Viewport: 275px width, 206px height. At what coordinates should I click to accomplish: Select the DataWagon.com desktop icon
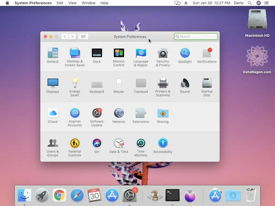257,60
